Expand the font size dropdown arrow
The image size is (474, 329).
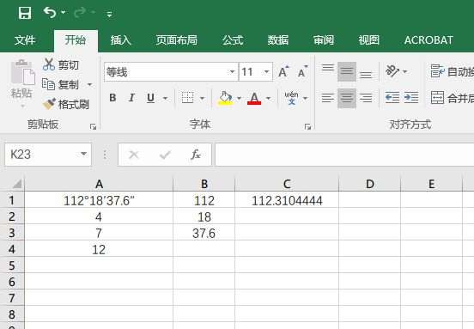(266, 72)
